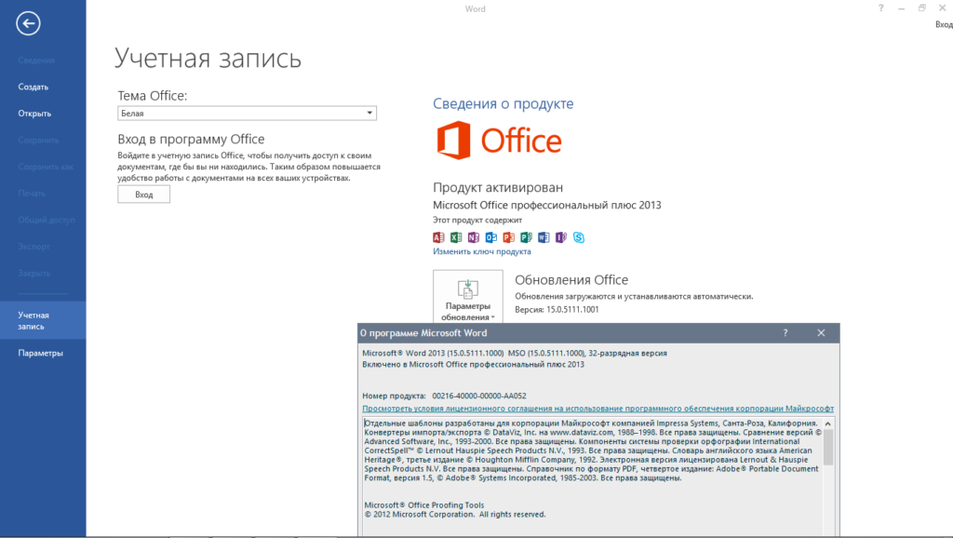Click the Вход sign-in button
953x538 pixels.
coord(144,195)
